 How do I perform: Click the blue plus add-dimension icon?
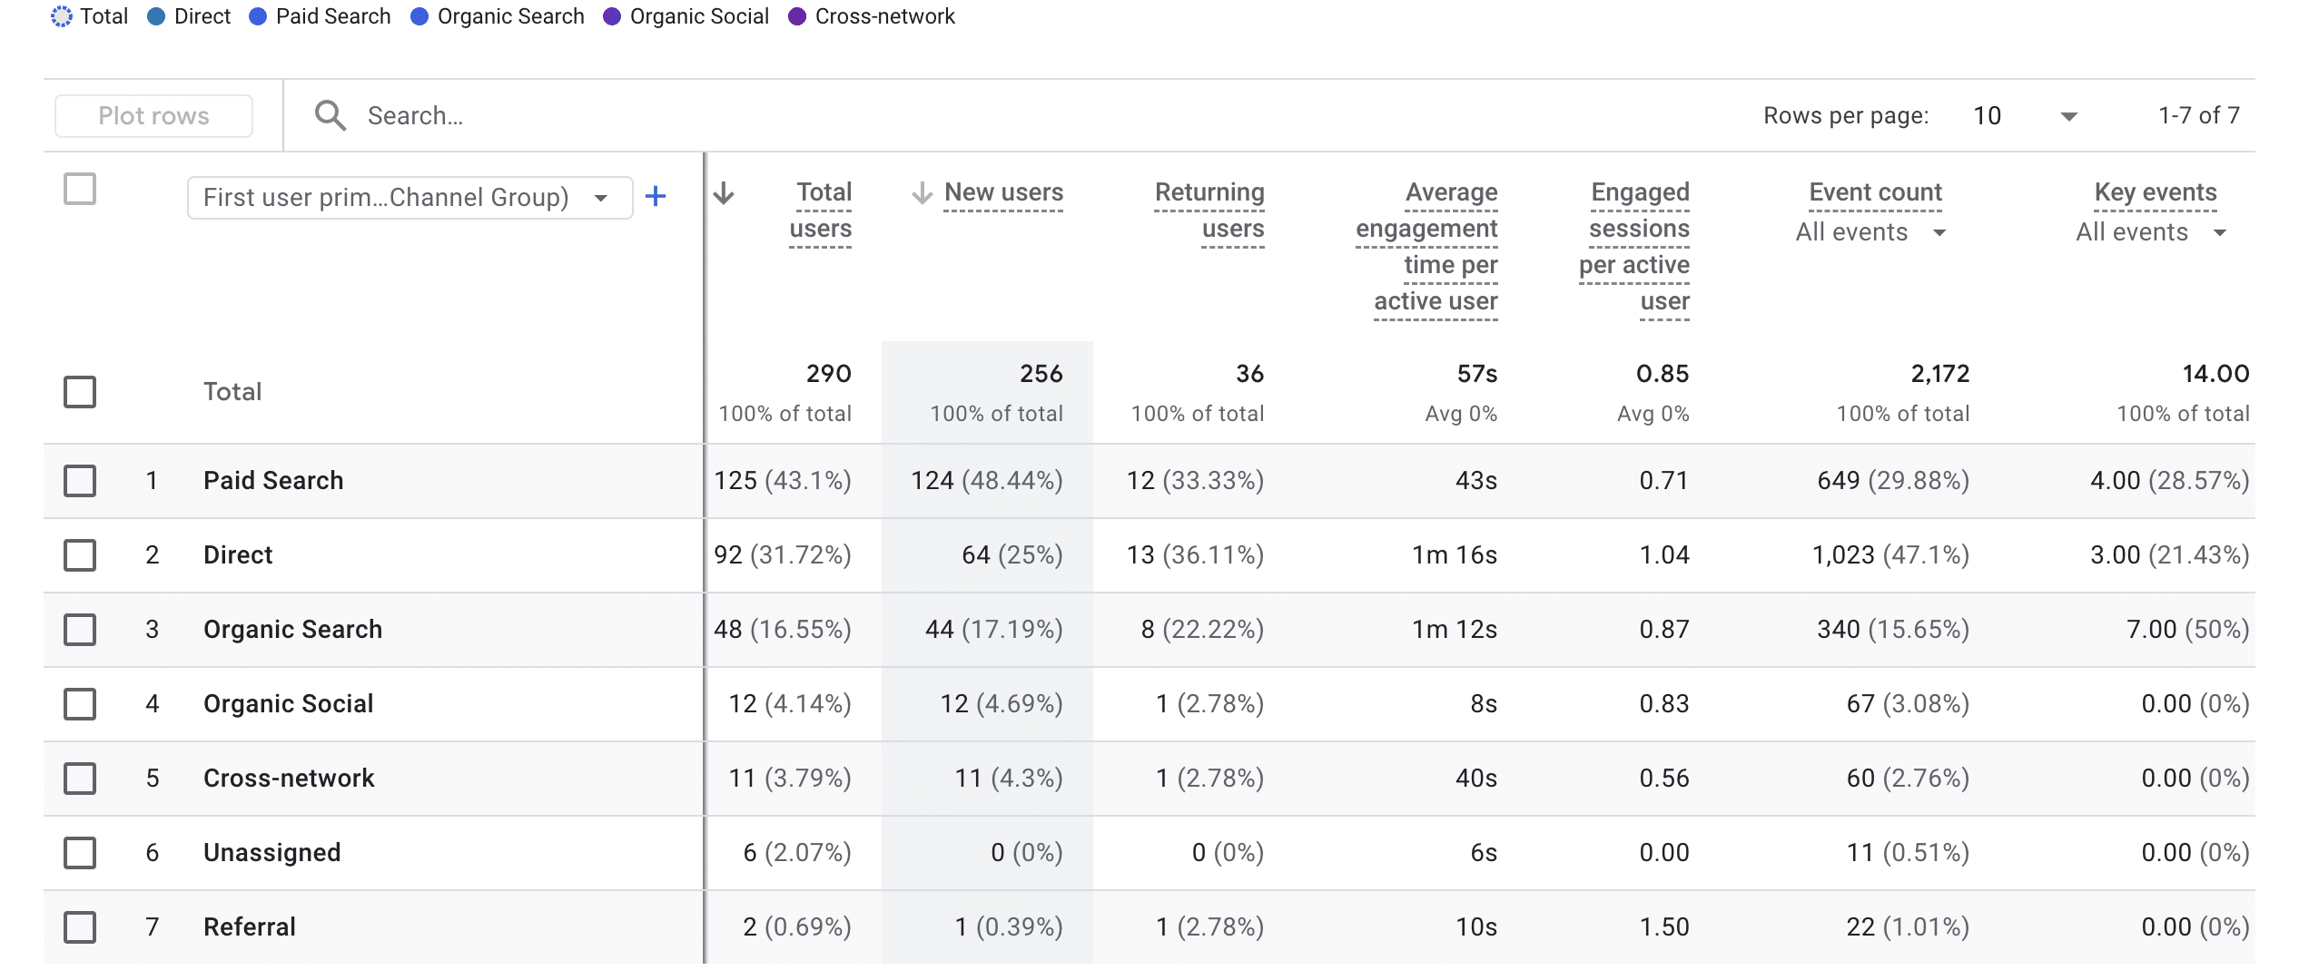pyautogui.click(x=655, y=196)
